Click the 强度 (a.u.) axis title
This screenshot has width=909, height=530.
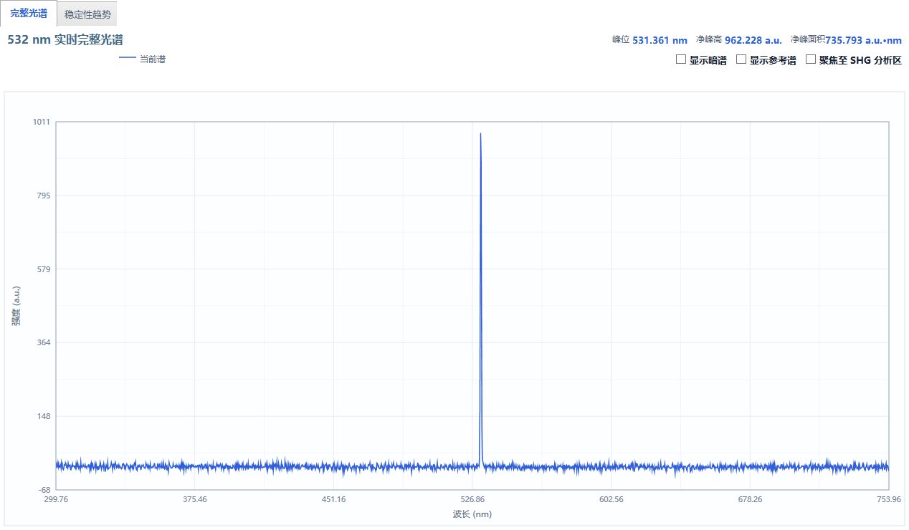16,306
